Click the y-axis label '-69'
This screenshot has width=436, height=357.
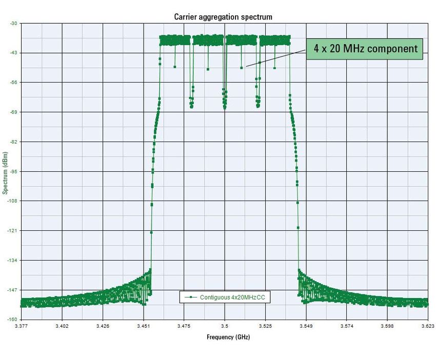coord(14,112)
